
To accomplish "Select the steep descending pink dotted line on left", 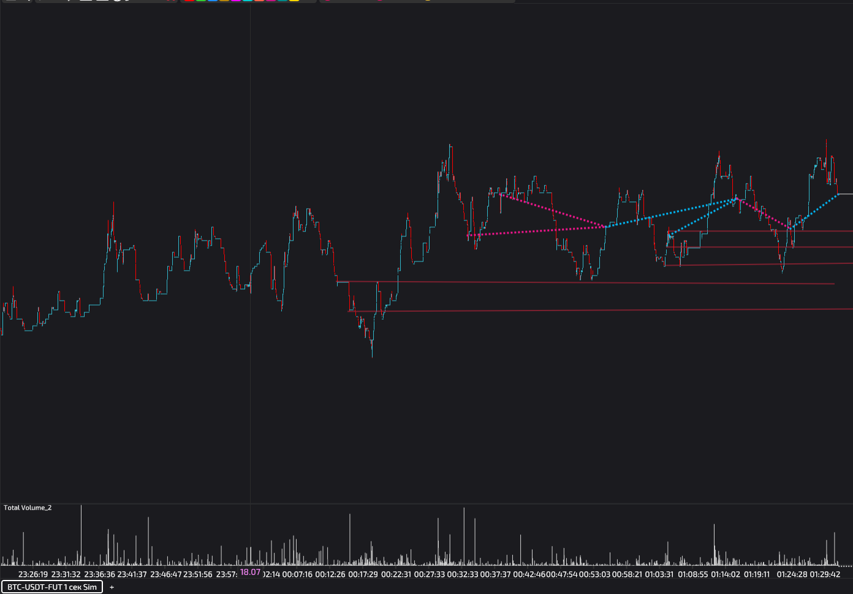I will tap(552, 210).
